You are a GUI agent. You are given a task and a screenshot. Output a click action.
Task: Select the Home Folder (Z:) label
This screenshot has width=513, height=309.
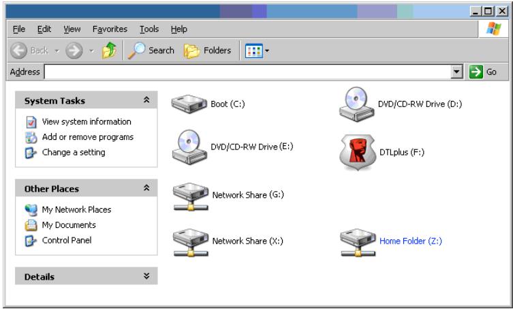coord(411,241)
